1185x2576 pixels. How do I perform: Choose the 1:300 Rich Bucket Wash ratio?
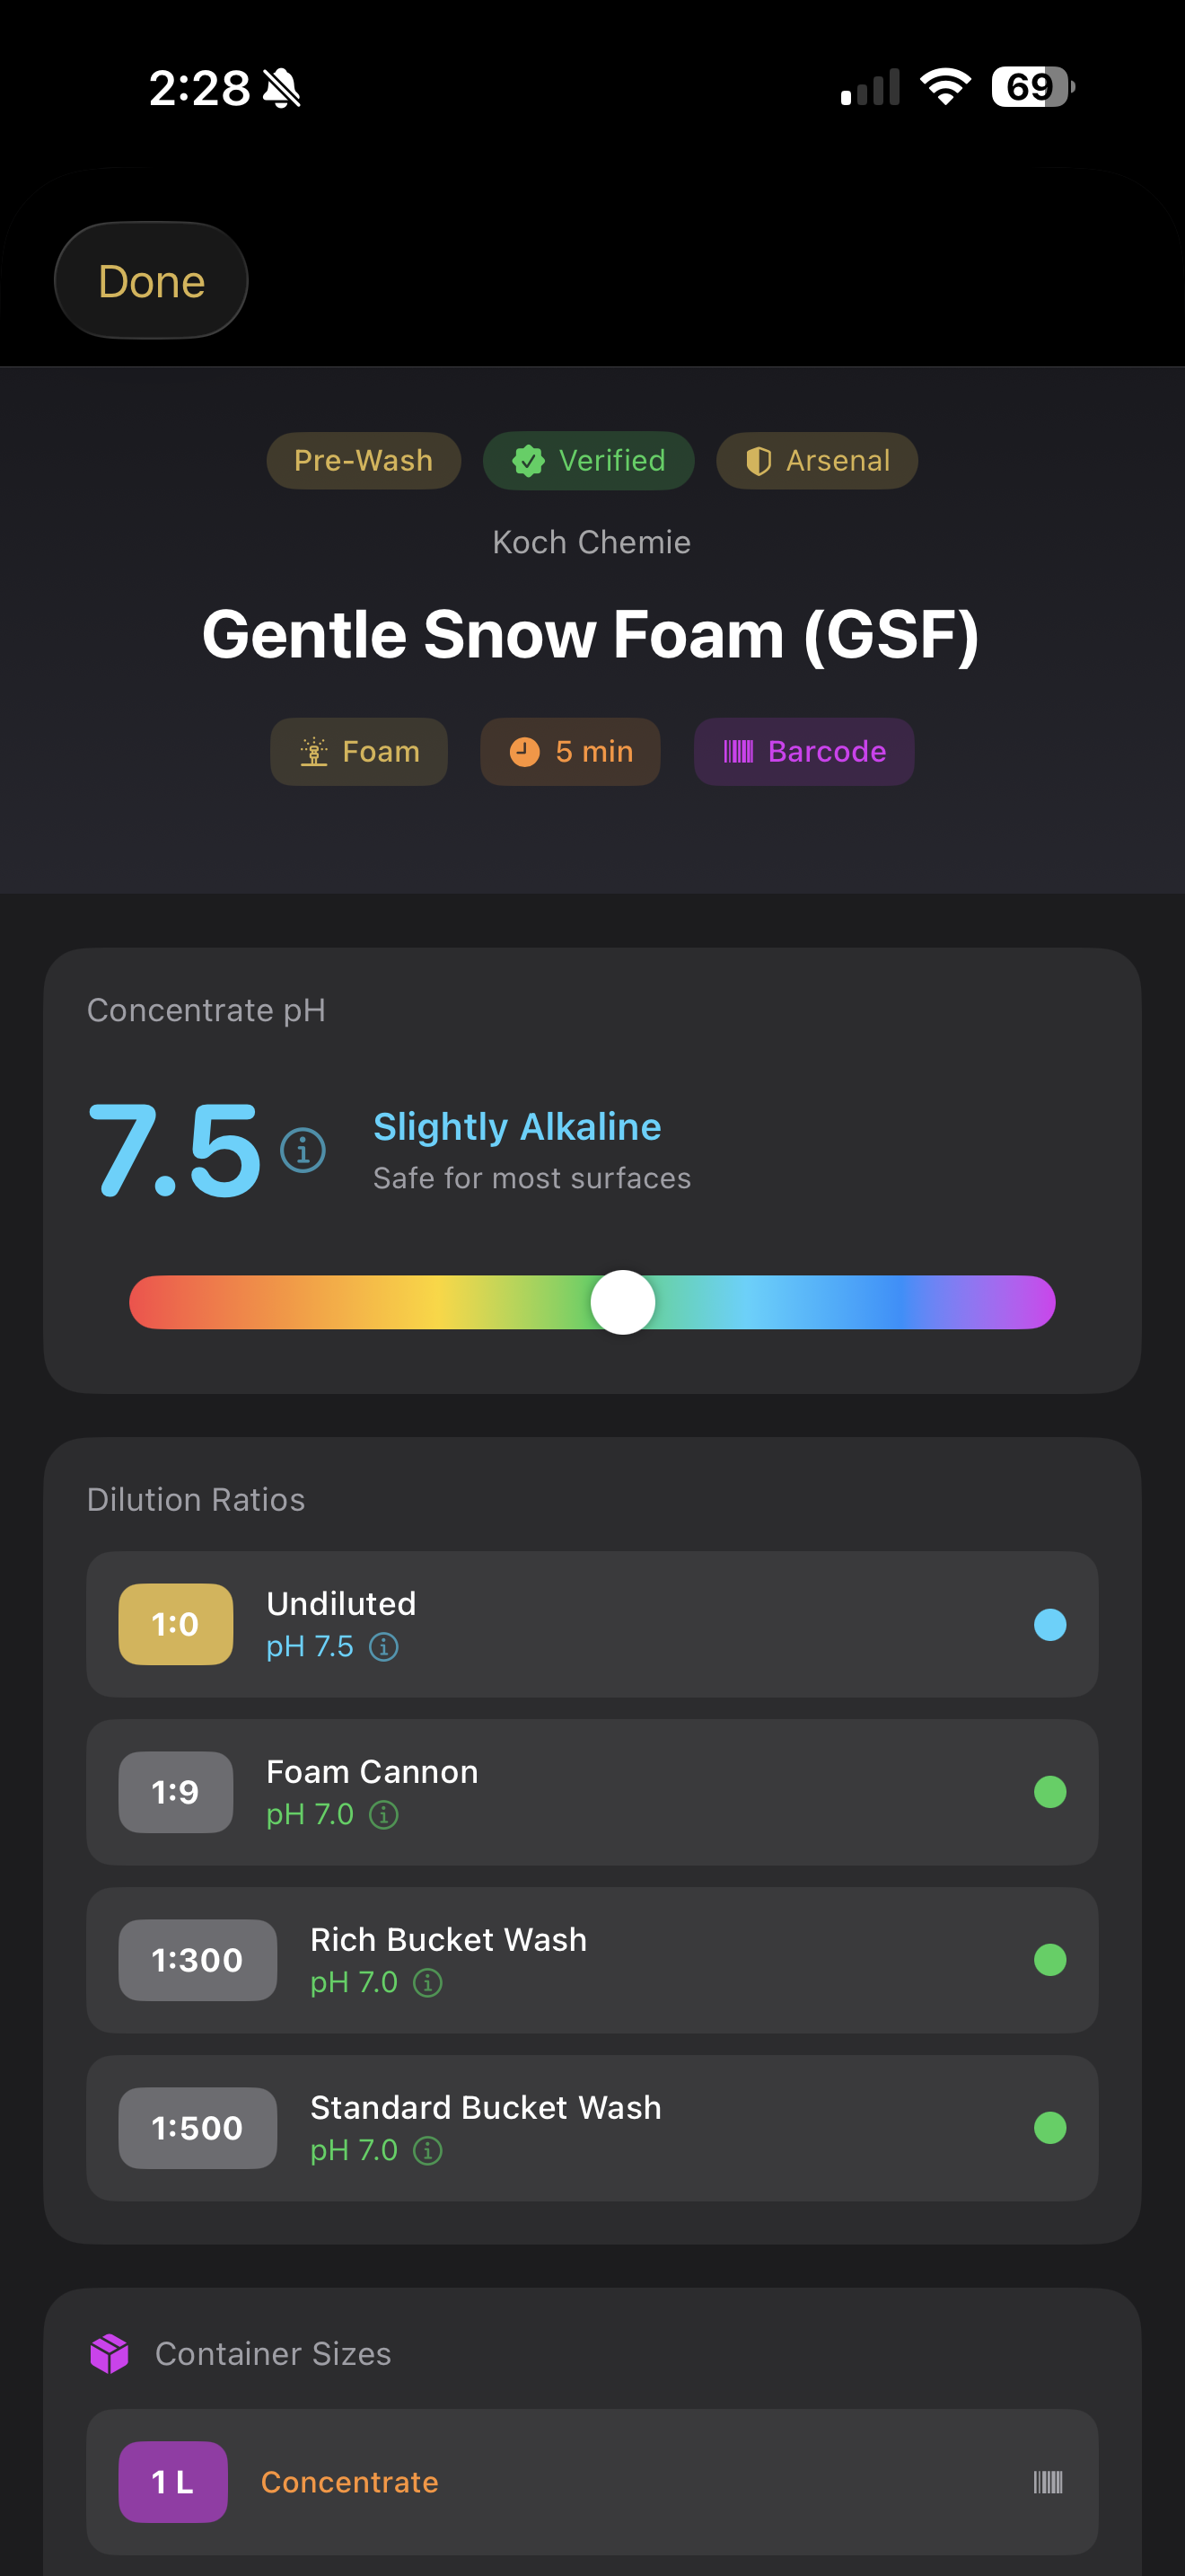tap(592, 1960)
